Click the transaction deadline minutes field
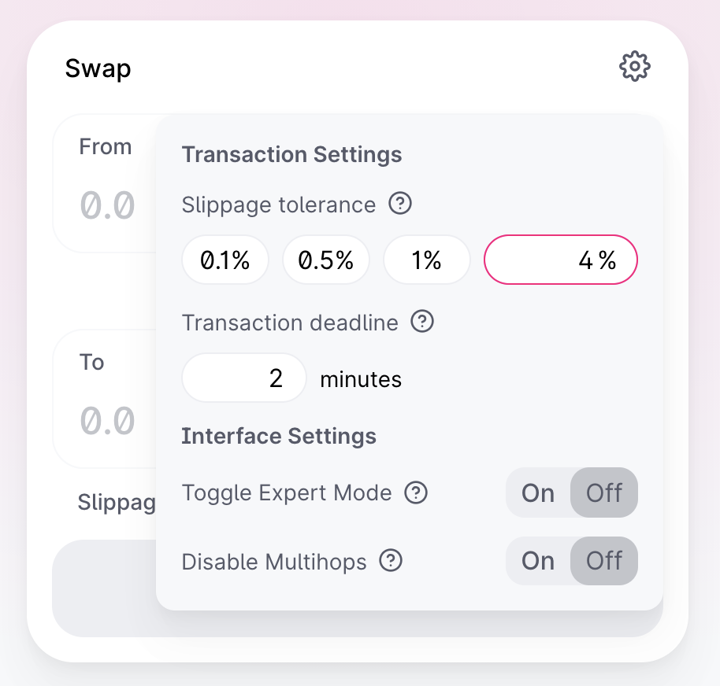The height and width of the screenshot is (686, 720). click(x=244, y=378)
